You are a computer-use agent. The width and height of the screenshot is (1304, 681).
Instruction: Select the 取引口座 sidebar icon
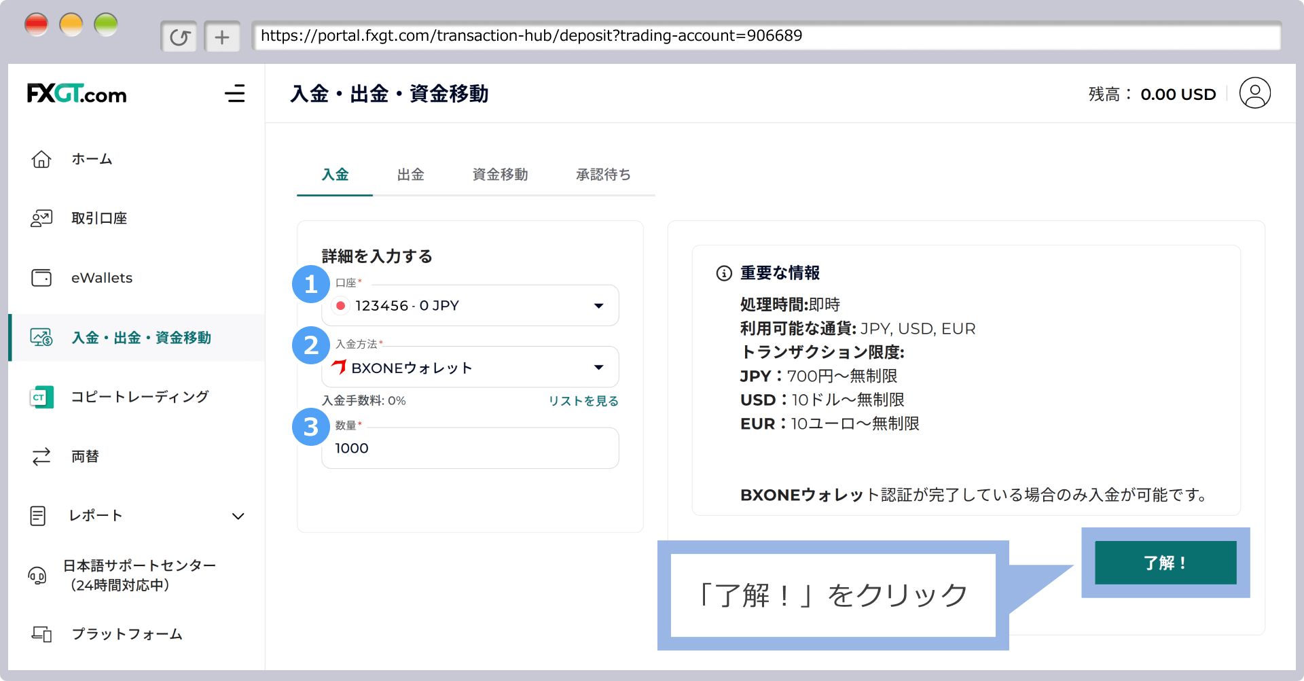point(41,218)
